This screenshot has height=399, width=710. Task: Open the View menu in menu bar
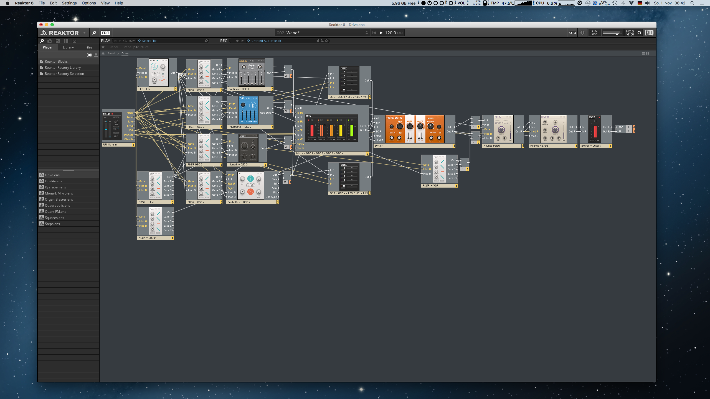pyautogui.click(x=105, y=3)
